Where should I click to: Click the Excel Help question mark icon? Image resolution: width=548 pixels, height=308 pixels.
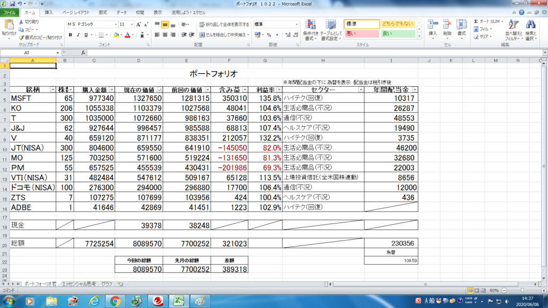(521, 12)
